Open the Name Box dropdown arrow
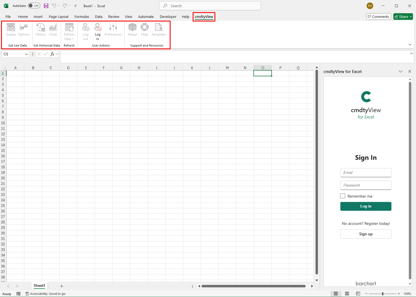The height and width of the screenshot is (297, 416). (x=27, y=54)
